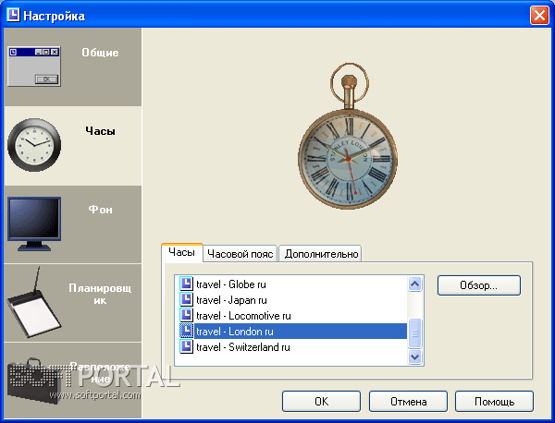Open the Фон monitor icon
The image size is (555, 423).
(x=34, y=224)
